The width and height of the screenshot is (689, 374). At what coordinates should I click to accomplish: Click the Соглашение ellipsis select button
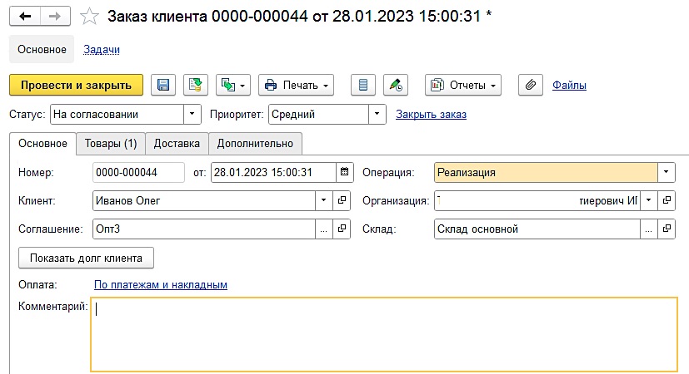[323, 229]
